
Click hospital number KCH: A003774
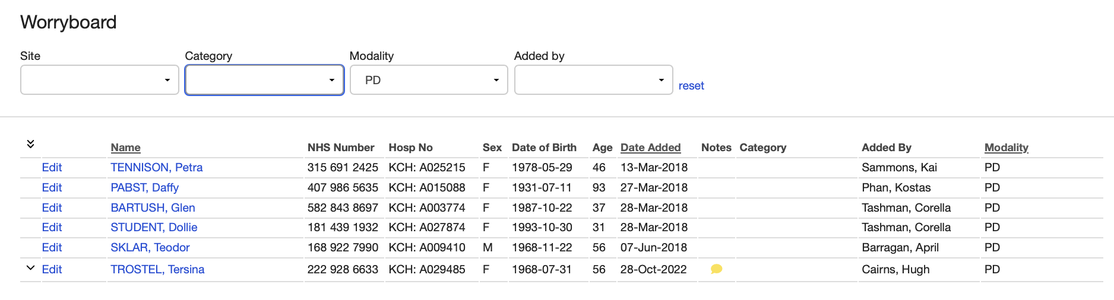[427, 208]
